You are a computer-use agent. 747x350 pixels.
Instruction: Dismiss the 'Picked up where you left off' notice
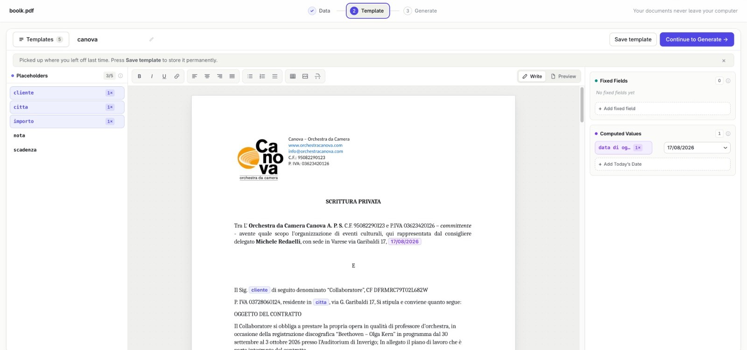(x=724, y=61)
